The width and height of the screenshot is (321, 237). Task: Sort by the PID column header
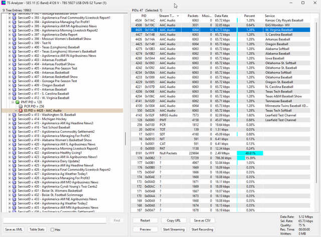[x=144, y=16]
